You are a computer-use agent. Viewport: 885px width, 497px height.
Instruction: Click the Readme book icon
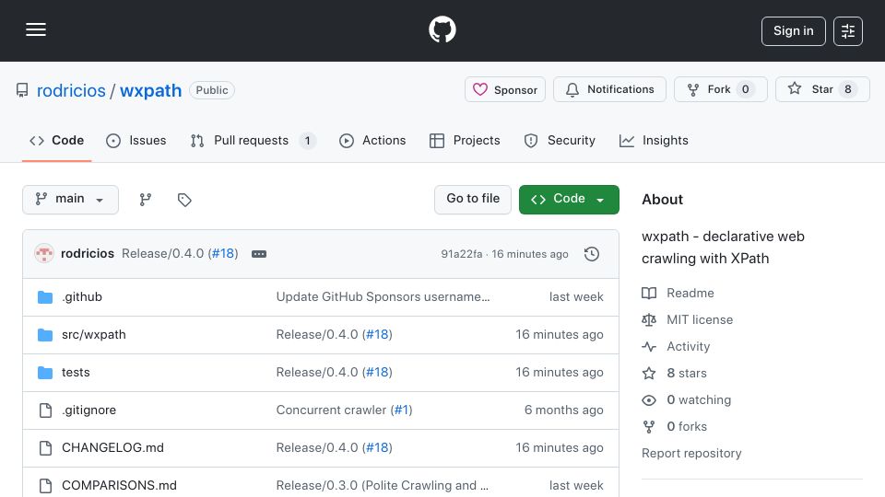[649, 293]
